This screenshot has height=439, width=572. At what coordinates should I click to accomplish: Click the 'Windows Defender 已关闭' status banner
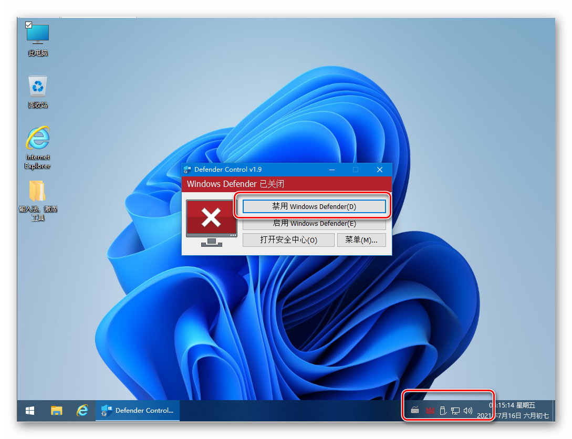tap(287, 184)
